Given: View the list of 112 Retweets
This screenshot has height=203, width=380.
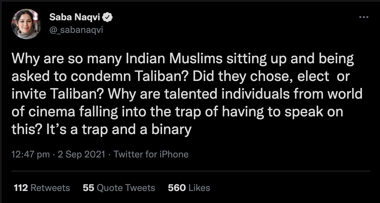Looking at the screenshot, I should coord(42,188).
